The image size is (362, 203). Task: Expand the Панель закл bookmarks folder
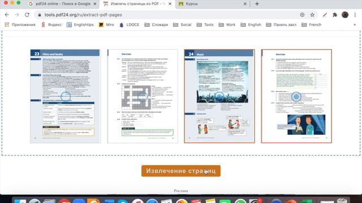pos(282,25)
